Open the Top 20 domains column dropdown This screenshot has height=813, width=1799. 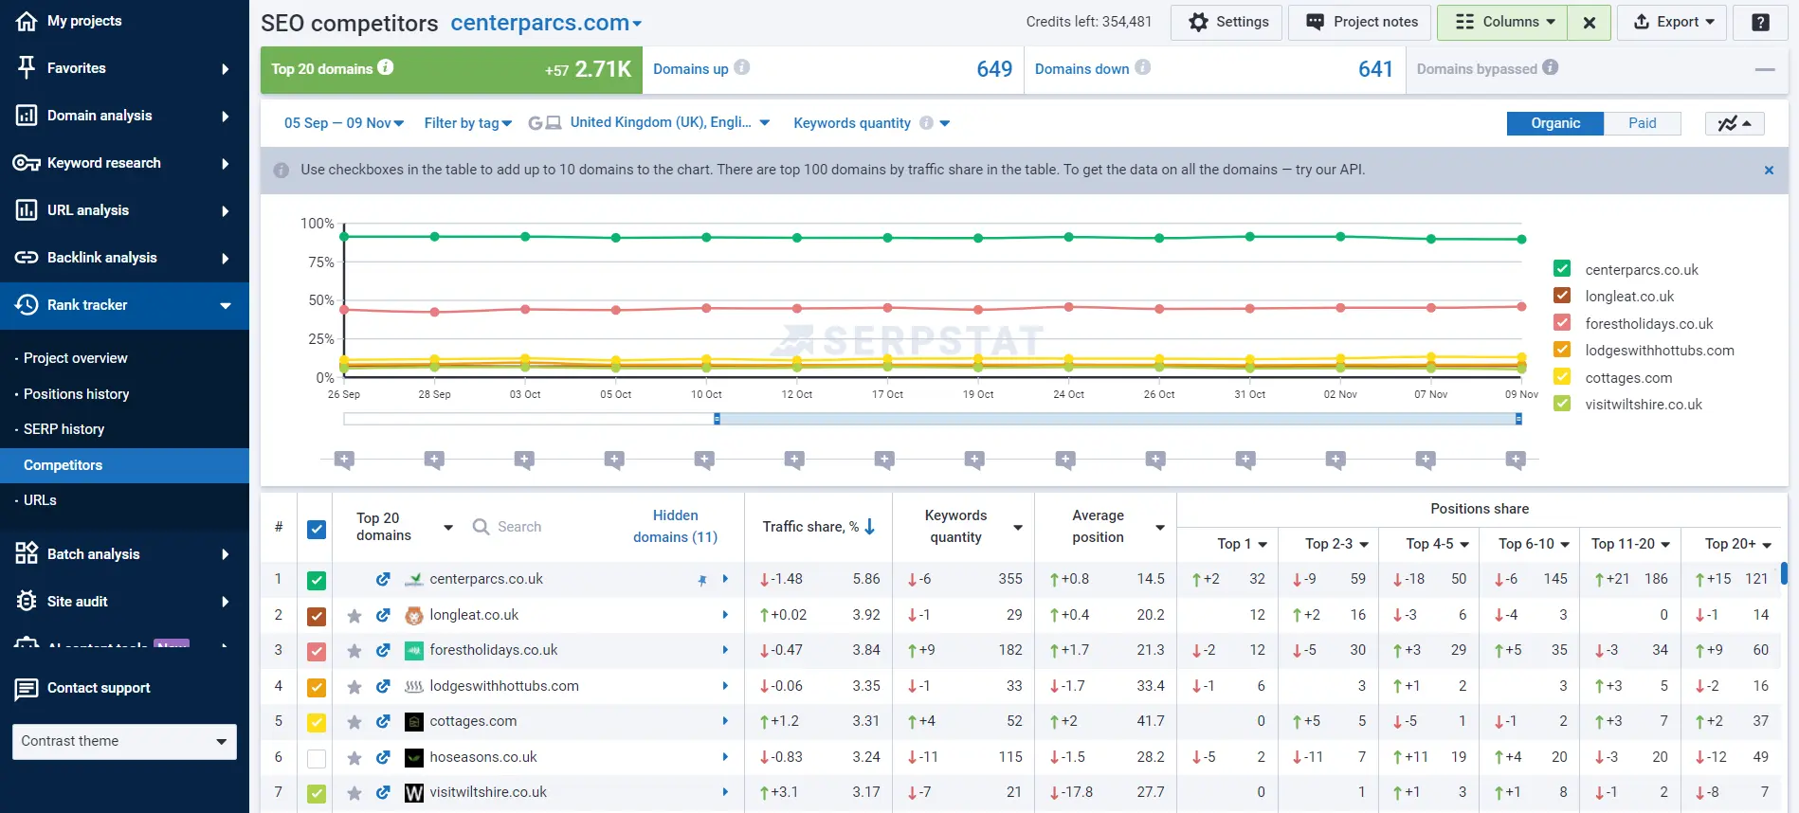[448, 528]
